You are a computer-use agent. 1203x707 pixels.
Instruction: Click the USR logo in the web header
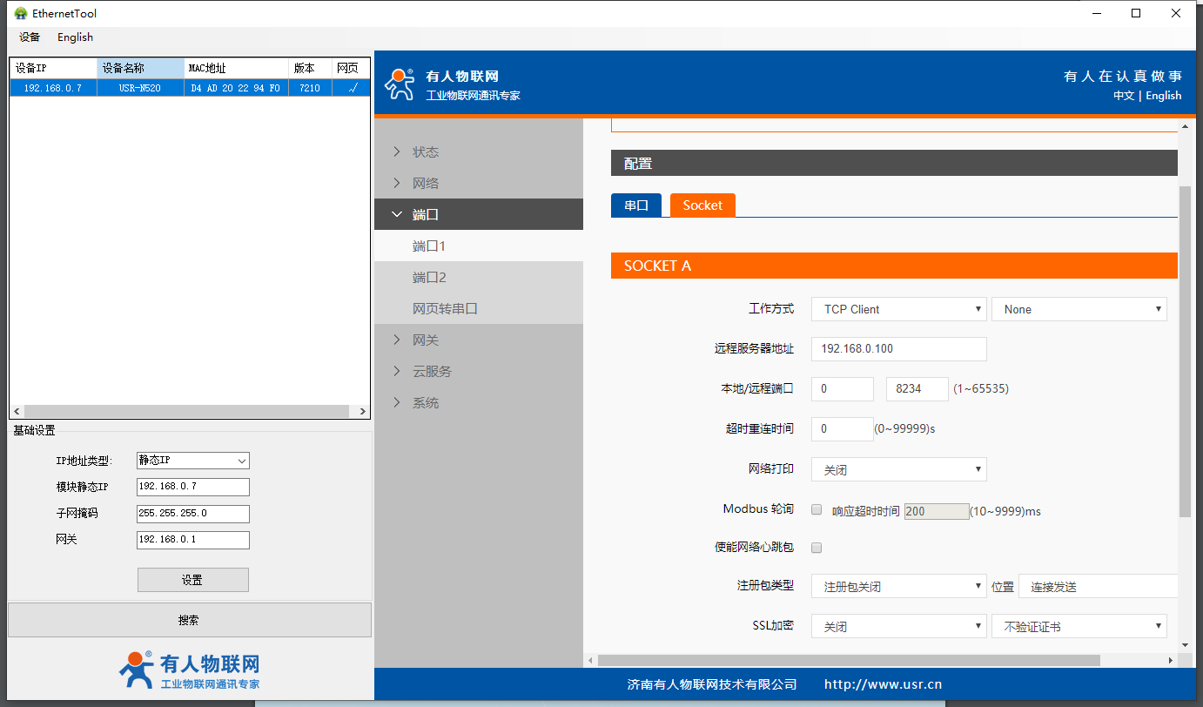point(400,84)
